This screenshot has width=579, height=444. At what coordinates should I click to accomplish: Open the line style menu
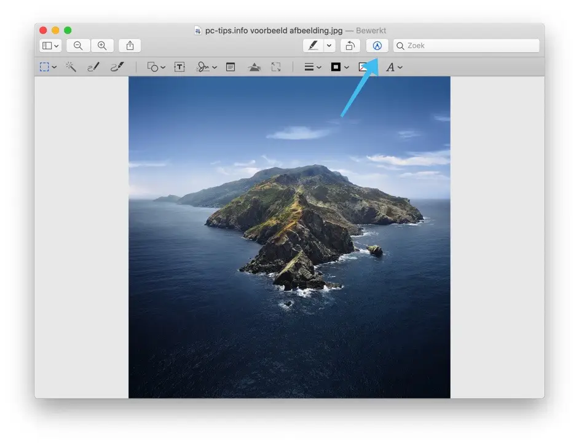[312, 67]
